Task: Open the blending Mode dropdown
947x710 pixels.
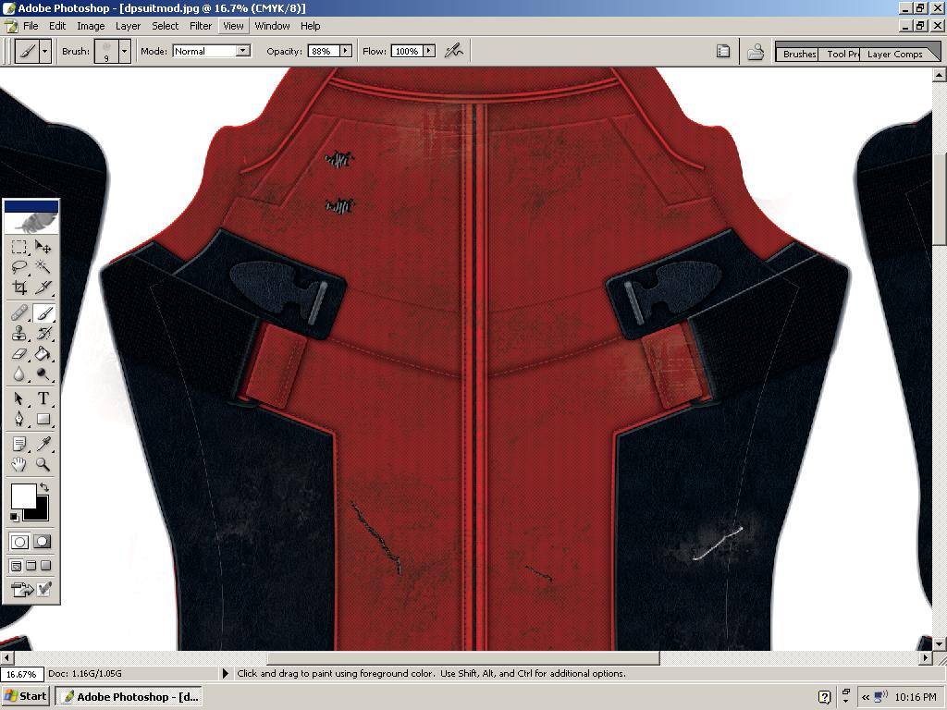Action: click(243, 52)
